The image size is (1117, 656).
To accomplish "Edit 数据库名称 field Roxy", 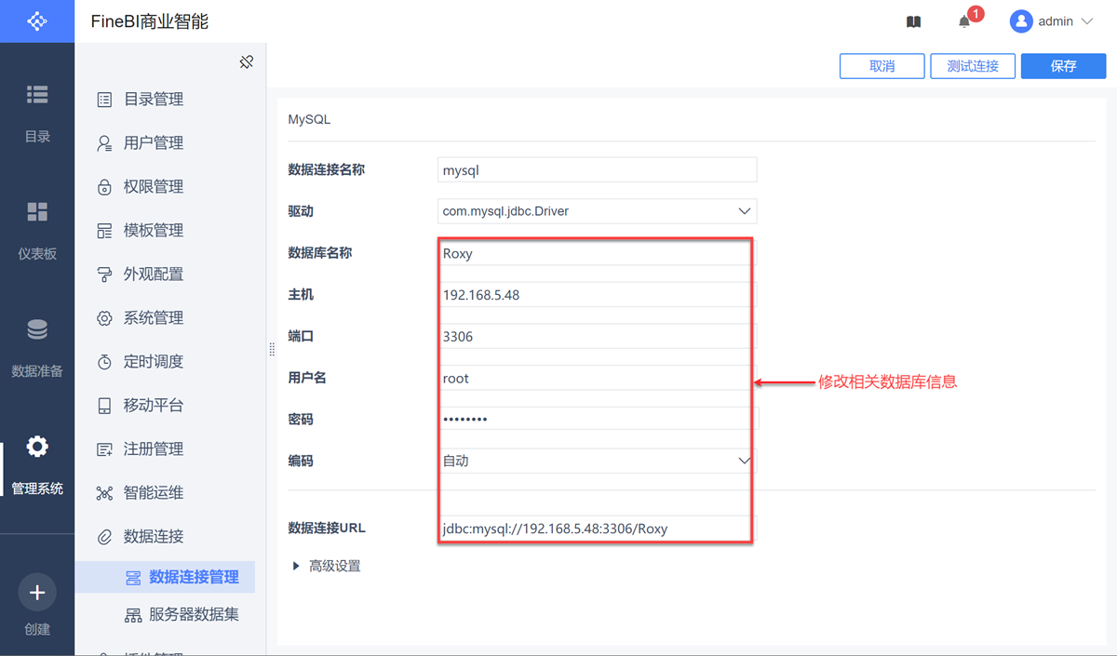I will tap(597, 253).
